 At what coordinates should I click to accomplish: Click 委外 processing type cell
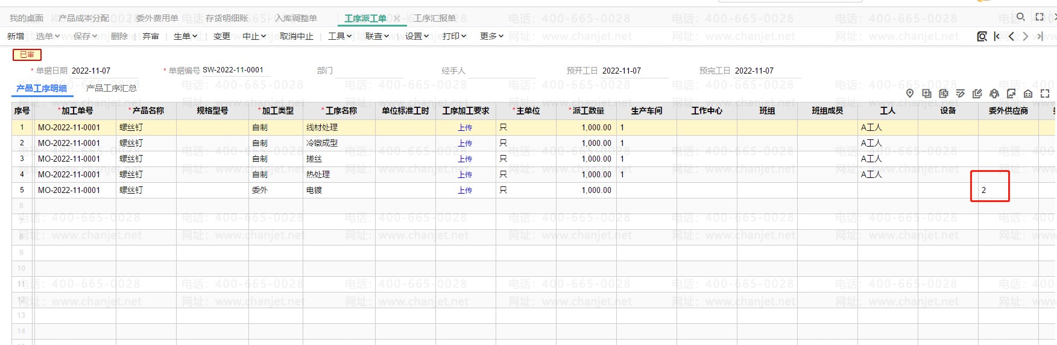(x=276, y=190)
